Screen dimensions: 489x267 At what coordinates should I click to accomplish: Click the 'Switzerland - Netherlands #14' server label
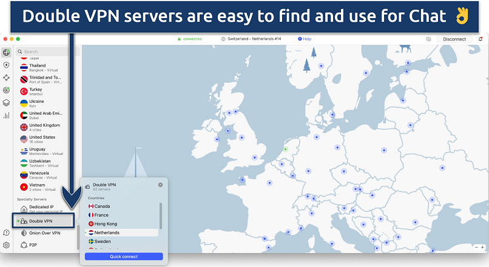tap(254, 39)
